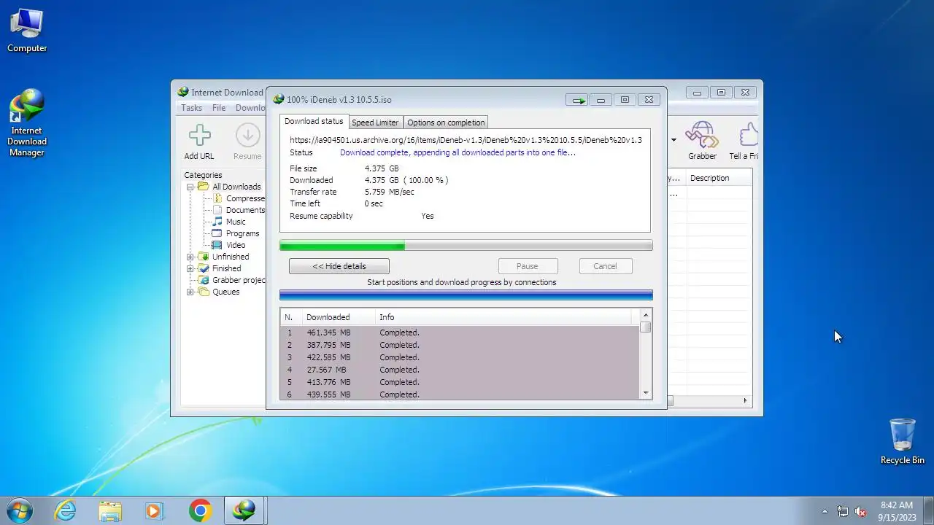Click scroll-up arrow of connections list
The height and width of the screenshot is (525, 934).
[646, 315]
